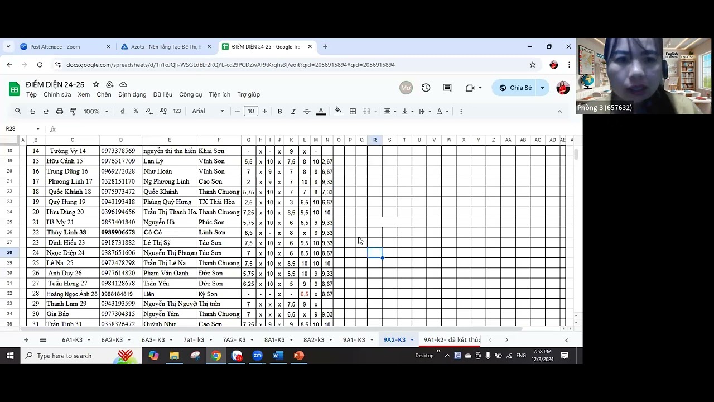Open the 123 number format menu
Screen dimensions: 714x402
(x=177, y=111)
